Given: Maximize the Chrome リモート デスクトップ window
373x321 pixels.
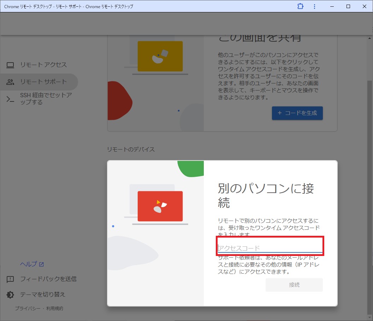Looking at the screenshot, I should (348, 6).
